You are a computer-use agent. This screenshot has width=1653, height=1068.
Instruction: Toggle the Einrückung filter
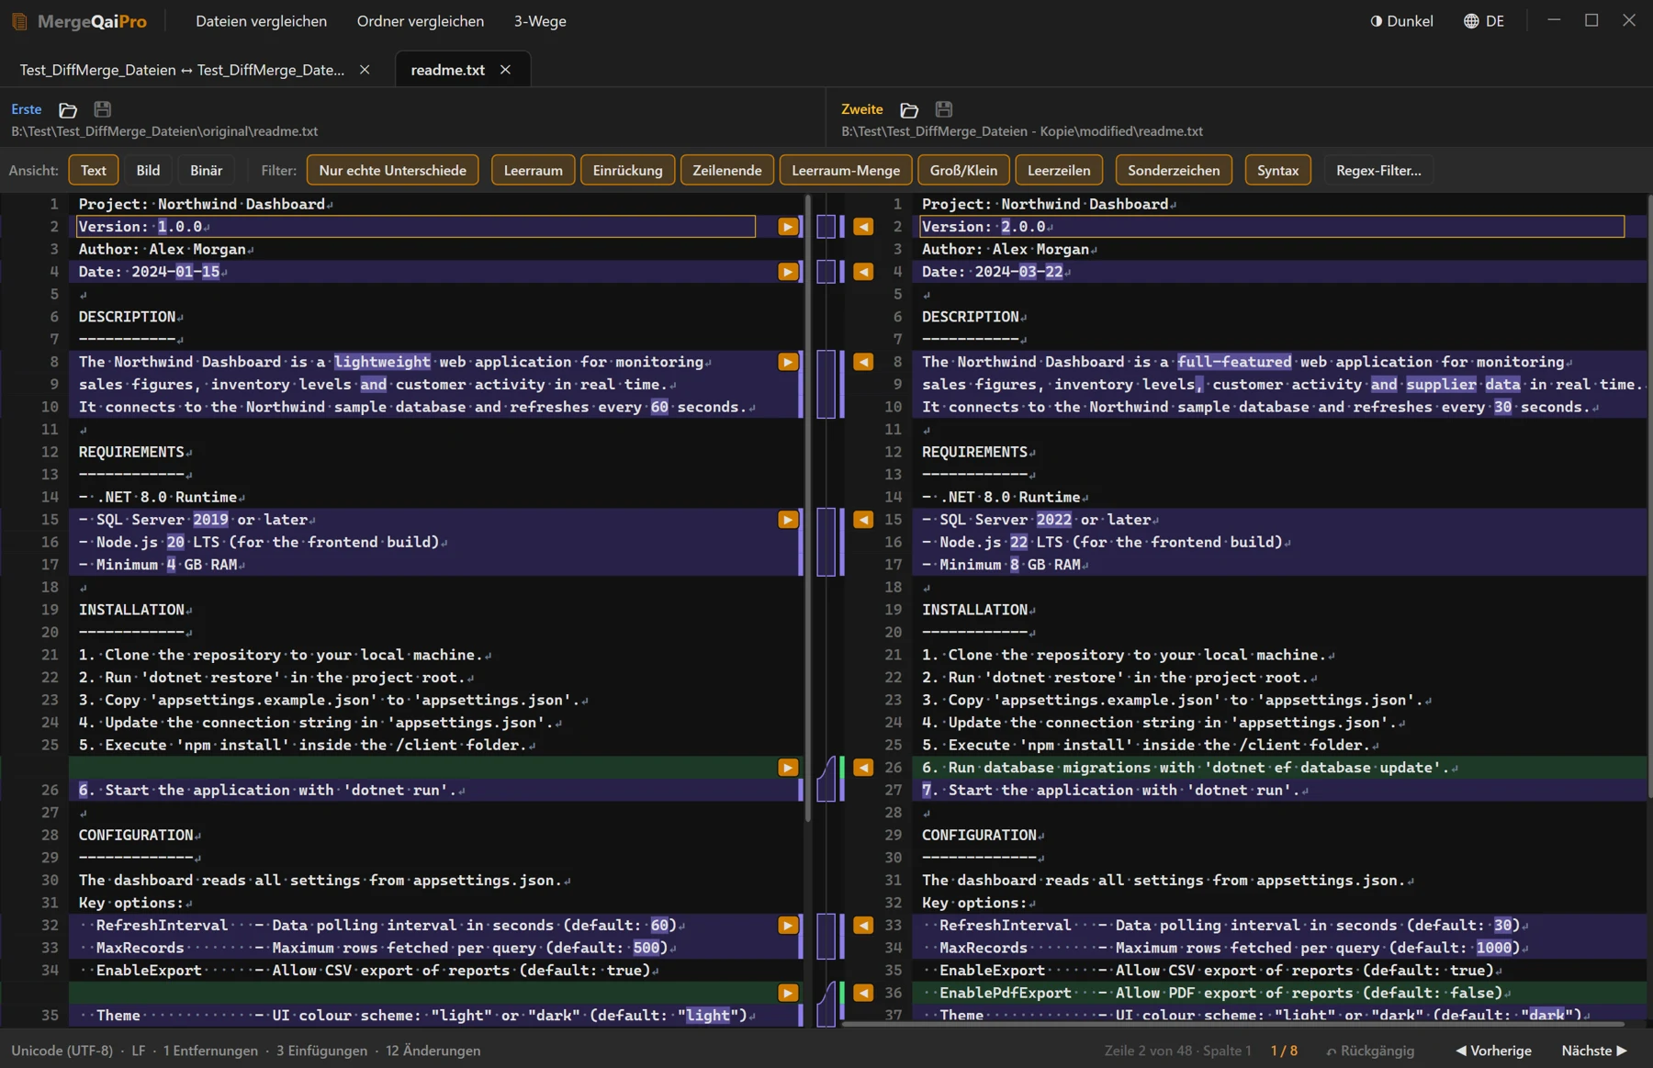click(628, 170)
